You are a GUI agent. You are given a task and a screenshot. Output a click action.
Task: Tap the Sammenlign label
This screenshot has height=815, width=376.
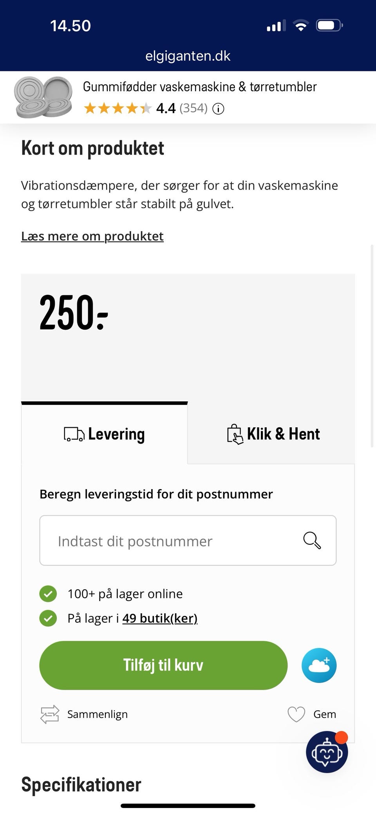click(x=98, y=714)
